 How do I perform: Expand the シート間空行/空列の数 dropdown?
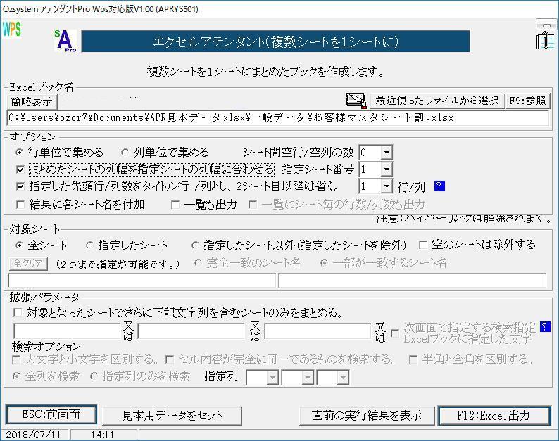pos(387,153)
